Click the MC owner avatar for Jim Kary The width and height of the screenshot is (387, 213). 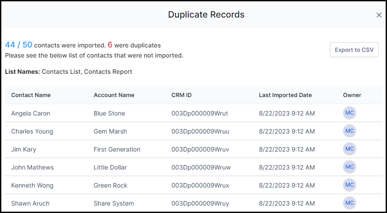pyautogui.click(x=350, y=149)
